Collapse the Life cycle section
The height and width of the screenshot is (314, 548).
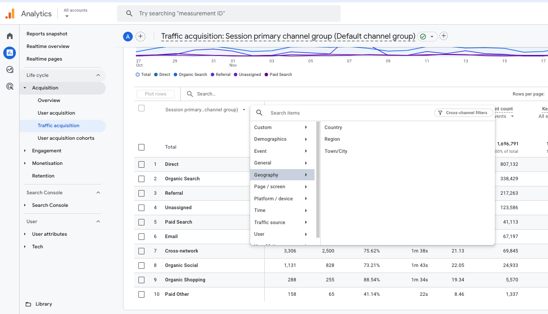(98, 75)
